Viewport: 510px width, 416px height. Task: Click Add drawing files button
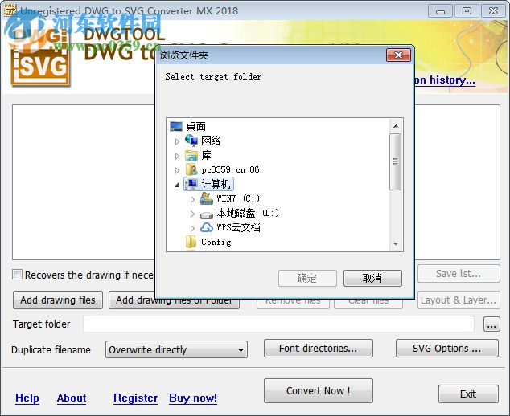(x=58, y=300)
